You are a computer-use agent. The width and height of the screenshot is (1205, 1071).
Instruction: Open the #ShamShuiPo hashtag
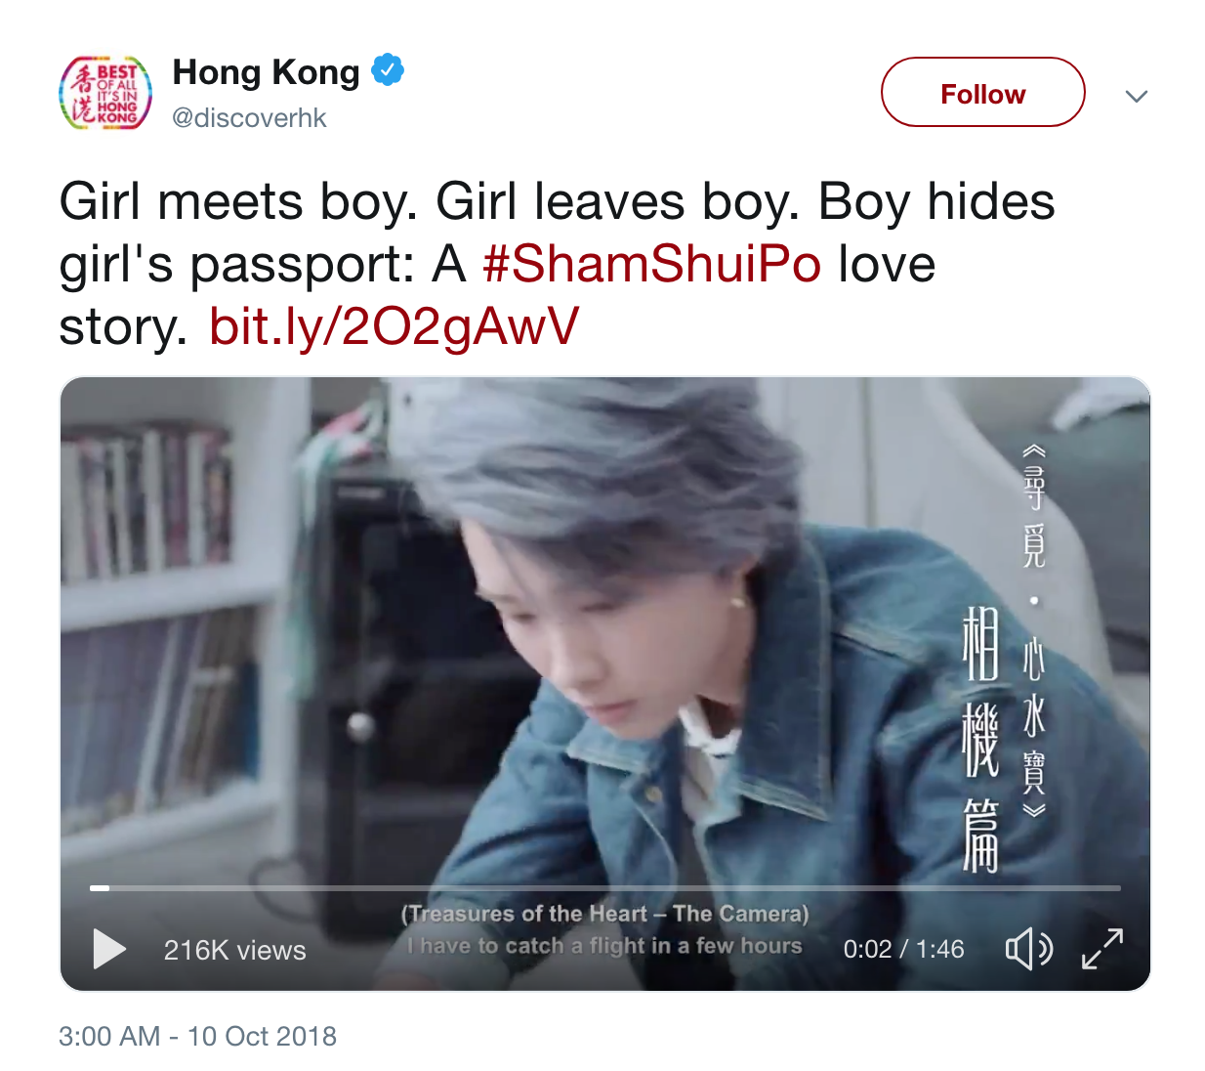(652, 264)
